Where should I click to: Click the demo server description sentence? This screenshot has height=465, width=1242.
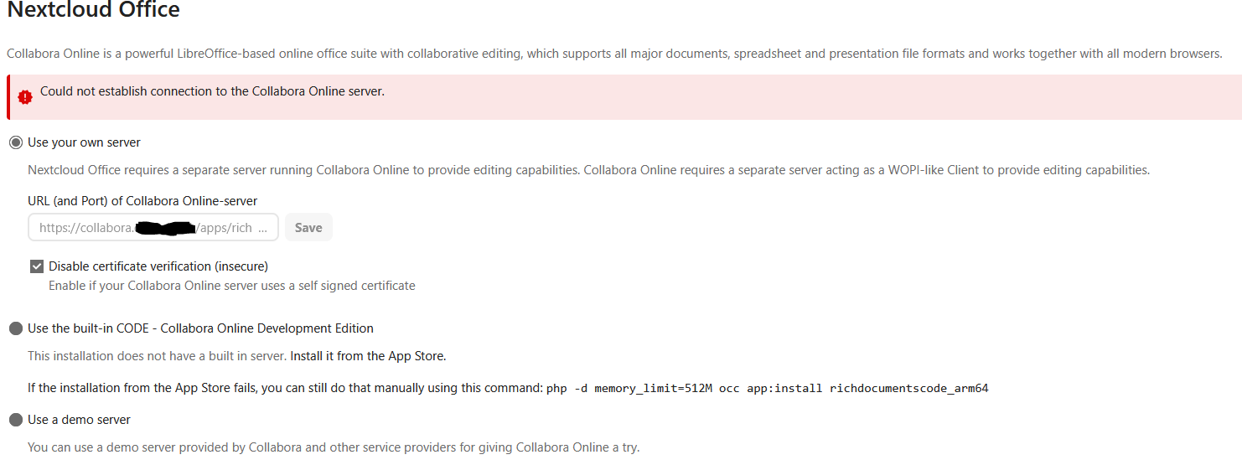click(x=333, y=447)
